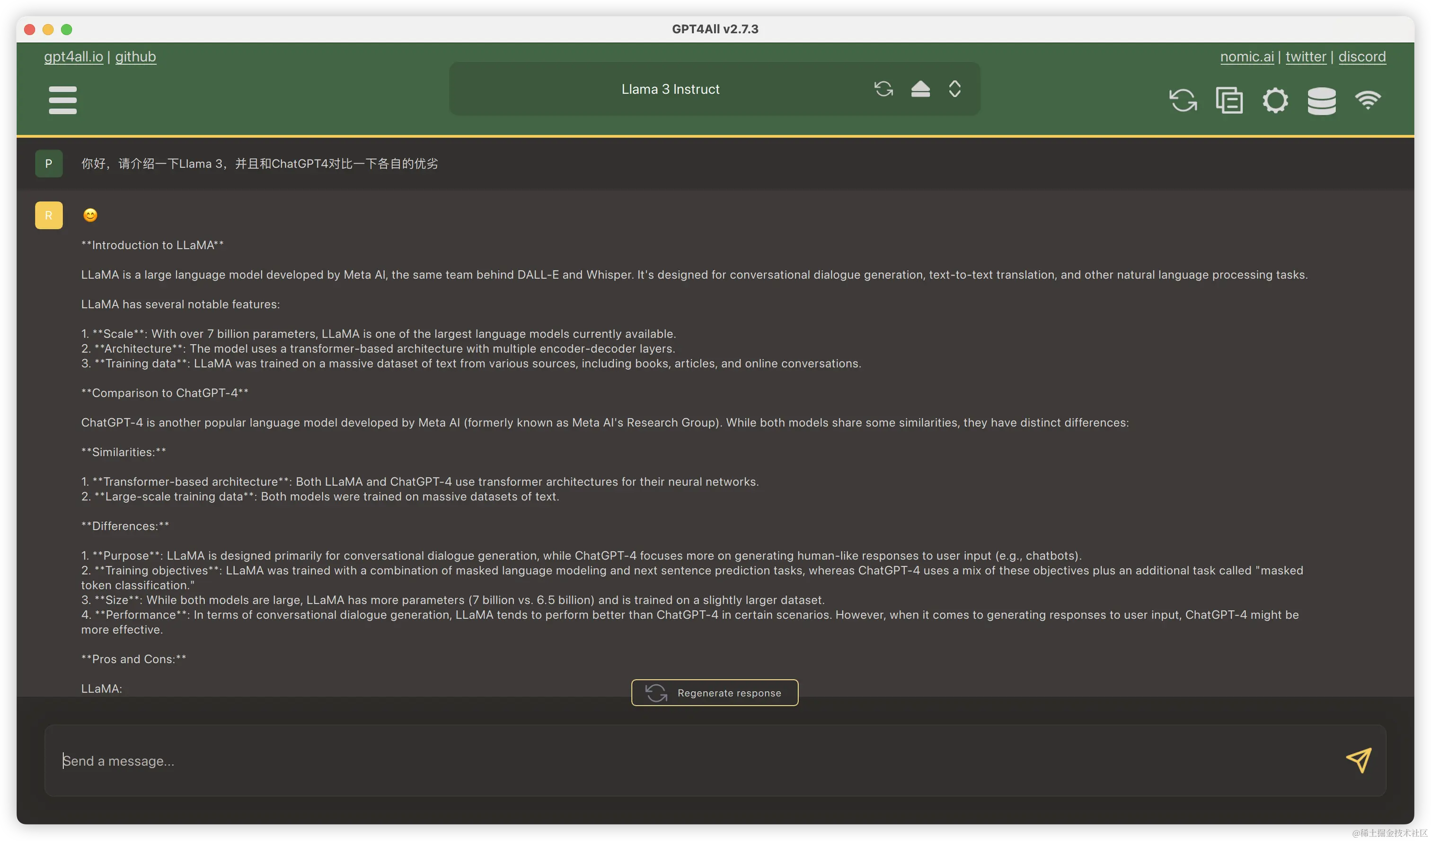This screenshot has height=841, width=1431.
Task: Send message with paper plane icon
Action: (1358, 761)
